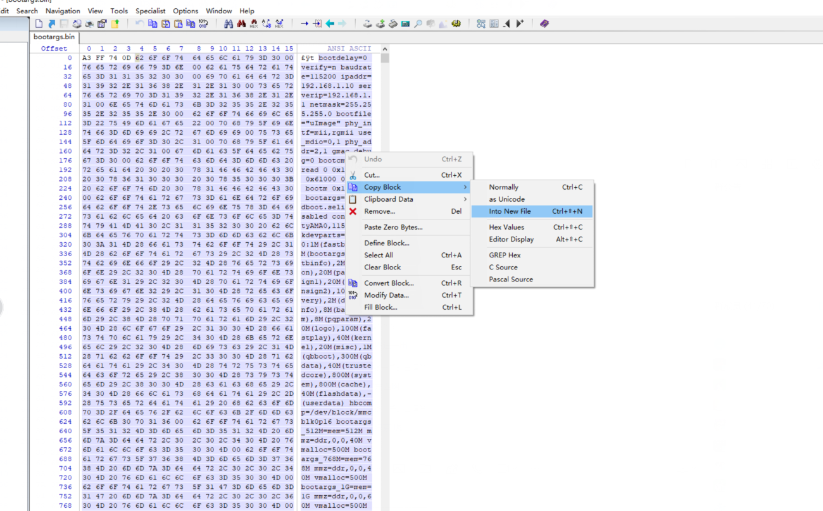823x511 pixels.
Task: Click the Offset column header
Action: 54,49
